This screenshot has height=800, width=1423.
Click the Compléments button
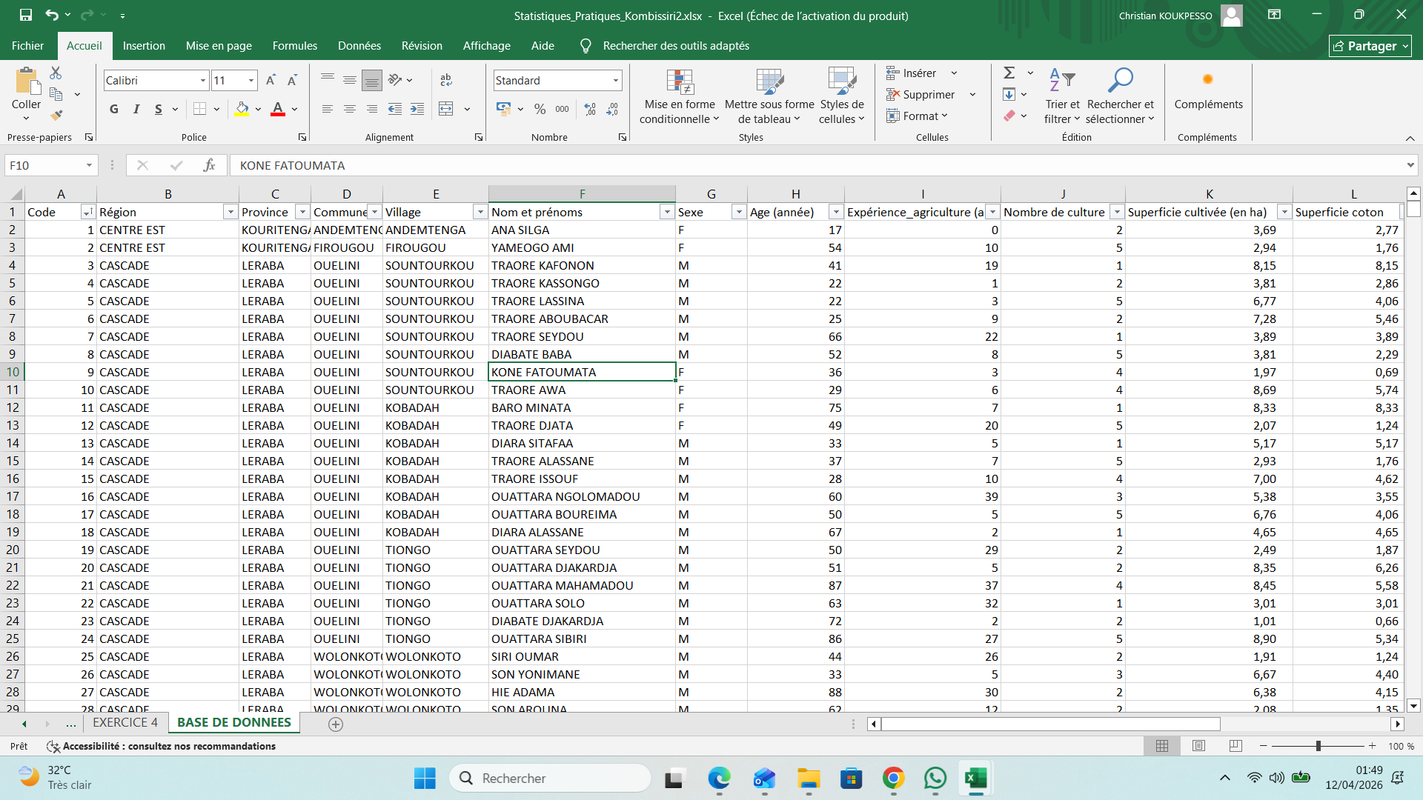tap(1208, 93)
